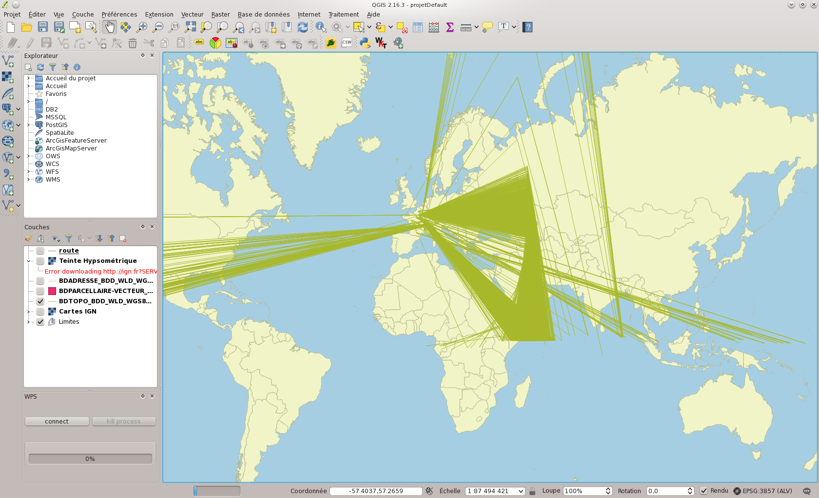Uncheck the Limites group checkbox

tap(40, 322)
